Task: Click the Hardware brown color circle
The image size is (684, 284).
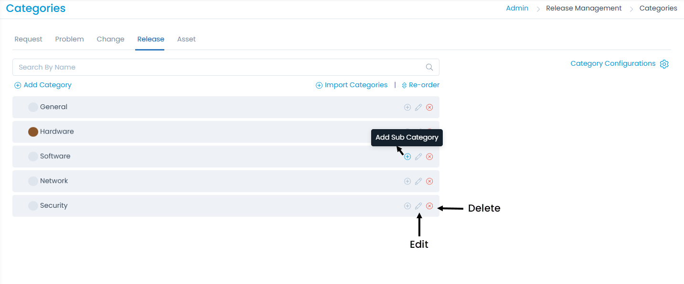Action: pos(33,132)
